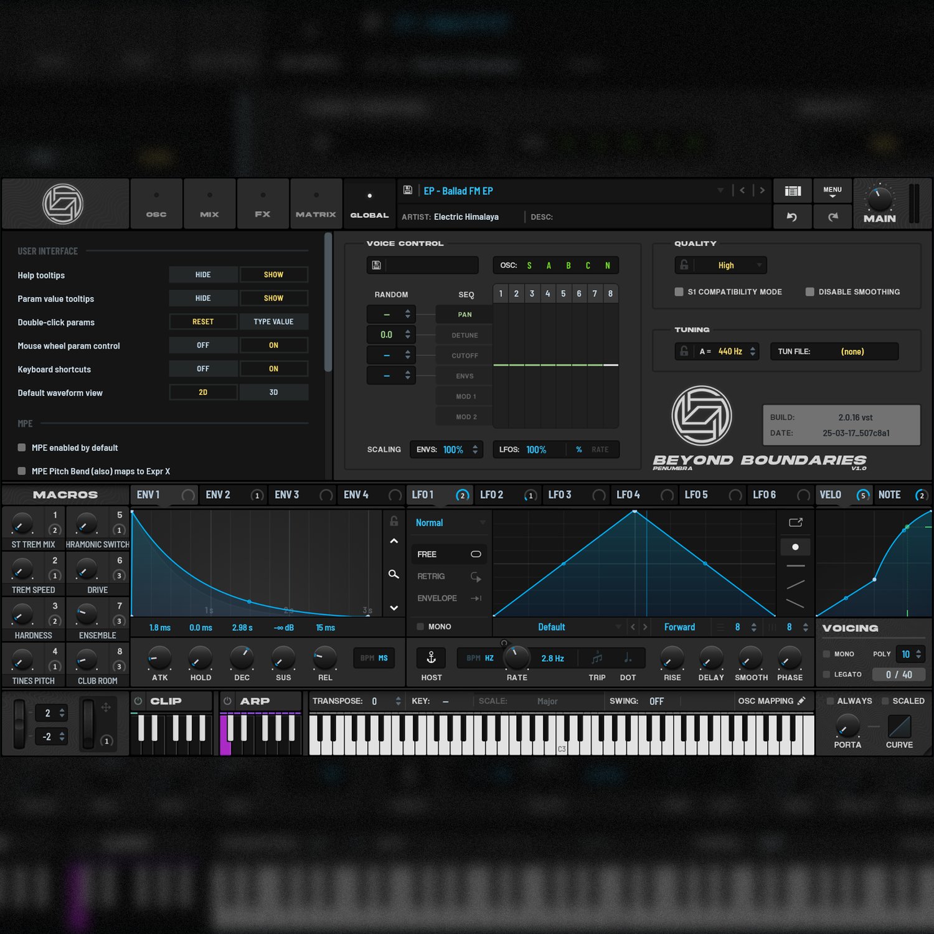Adjust the A= 440 Hz tuning stepper

[752, 351]
